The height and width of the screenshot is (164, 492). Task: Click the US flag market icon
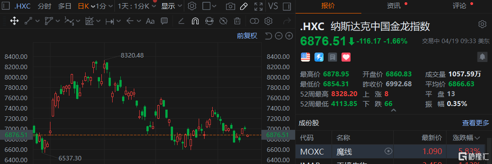click(305, 57)
